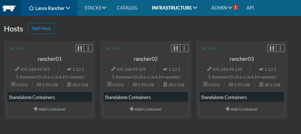Viewport: 301px width, 134px height.
Task: Add Container on rancher02
Action: (x=146, y=109)
